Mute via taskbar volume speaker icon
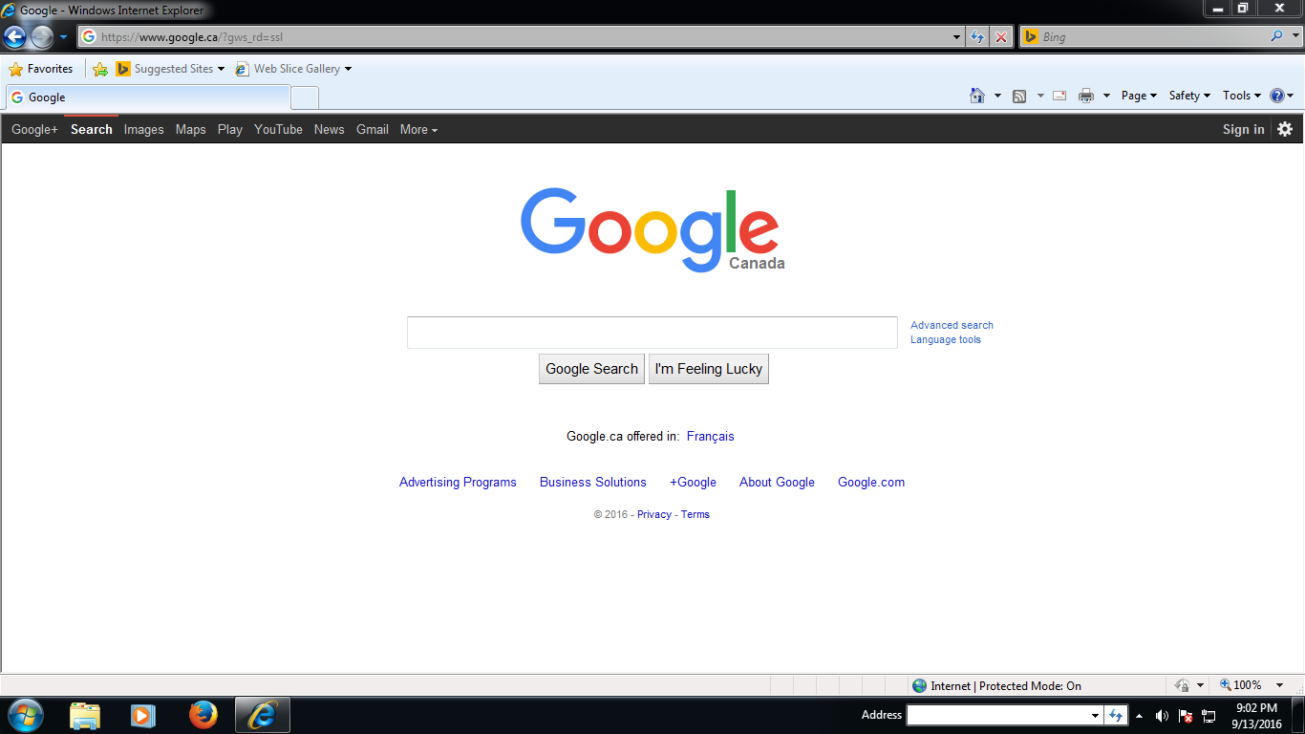 click(1162, 716)
